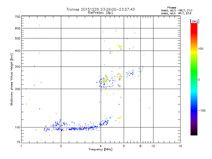Click the y-axis tick '300'

pos(17,67)
